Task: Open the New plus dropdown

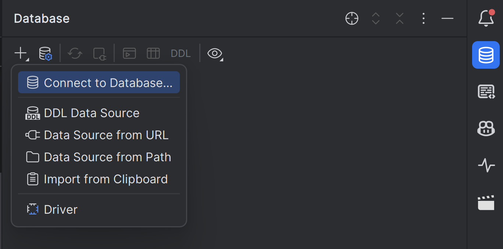Action: coord(21,54)
